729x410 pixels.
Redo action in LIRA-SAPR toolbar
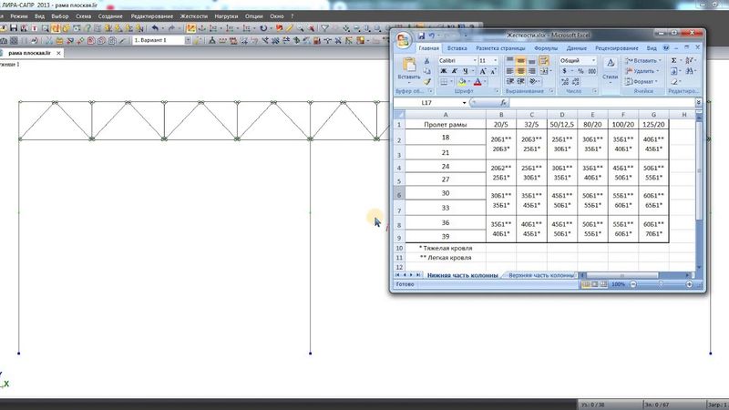pos(171,28)
